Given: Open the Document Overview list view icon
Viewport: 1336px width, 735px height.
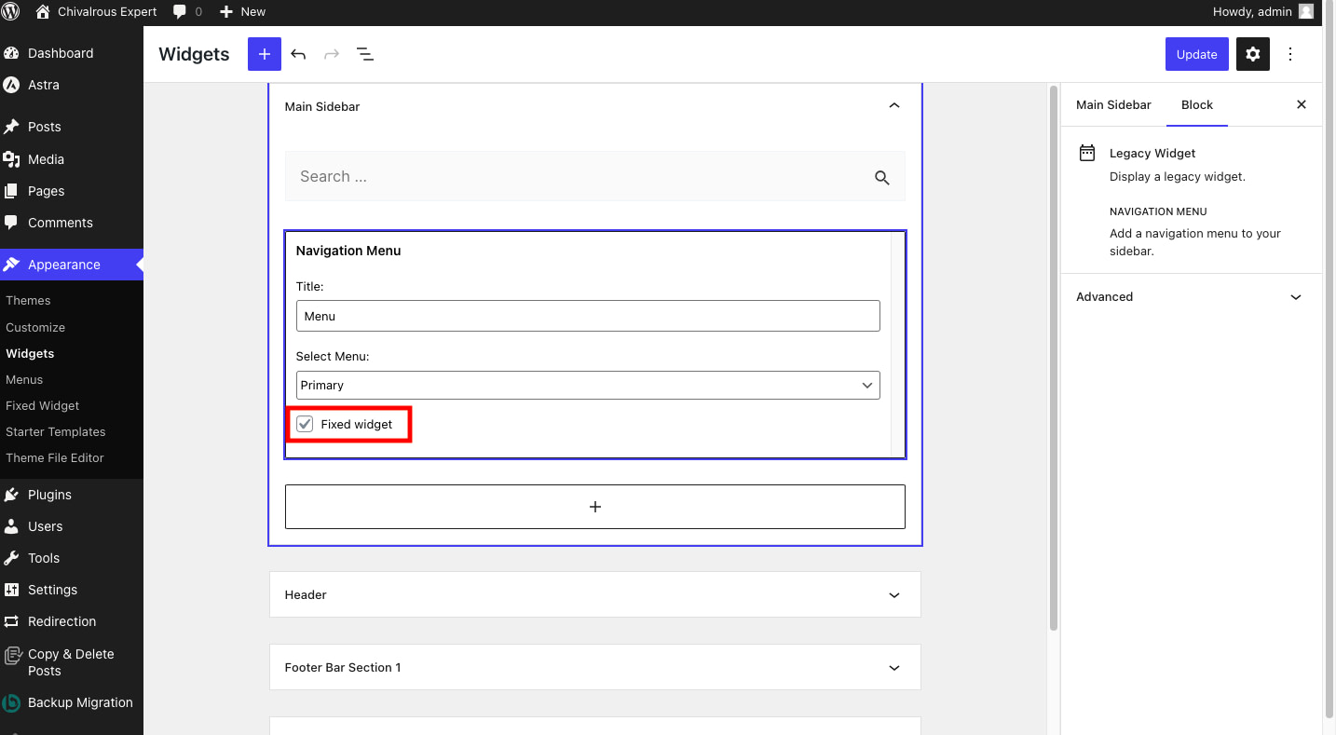Looking at the screenshot, I should pyautogui.click(x=365, y=54).
